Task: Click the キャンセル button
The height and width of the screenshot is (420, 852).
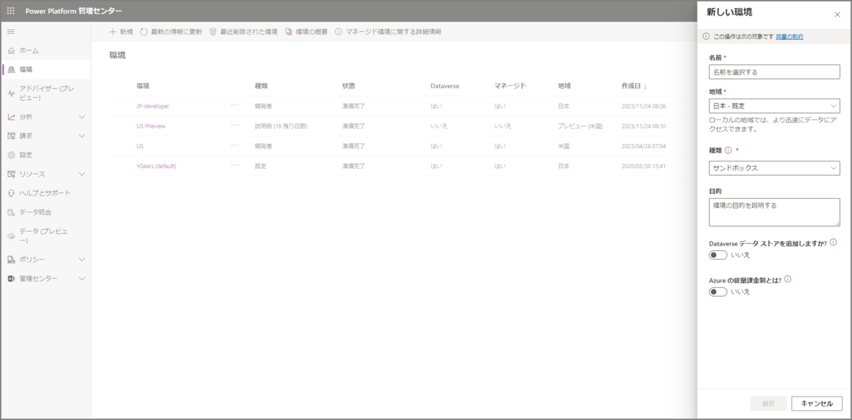Action: coord(816,403)
